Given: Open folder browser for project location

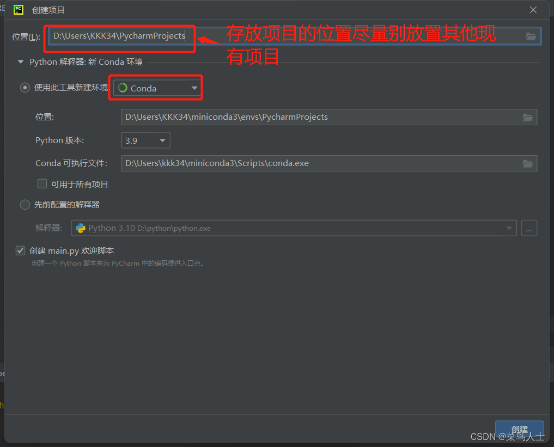Looking at the screenshot, I should tap(531, 36).
